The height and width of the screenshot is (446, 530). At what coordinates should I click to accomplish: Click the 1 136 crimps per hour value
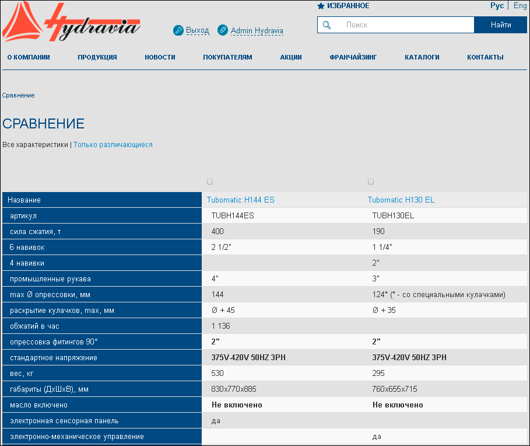point(220,326)
